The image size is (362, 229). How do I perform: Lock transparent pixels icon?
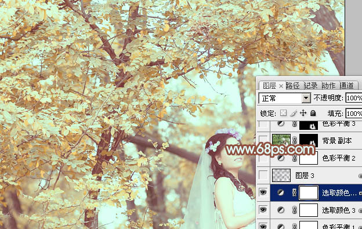[x=283, y=113]
